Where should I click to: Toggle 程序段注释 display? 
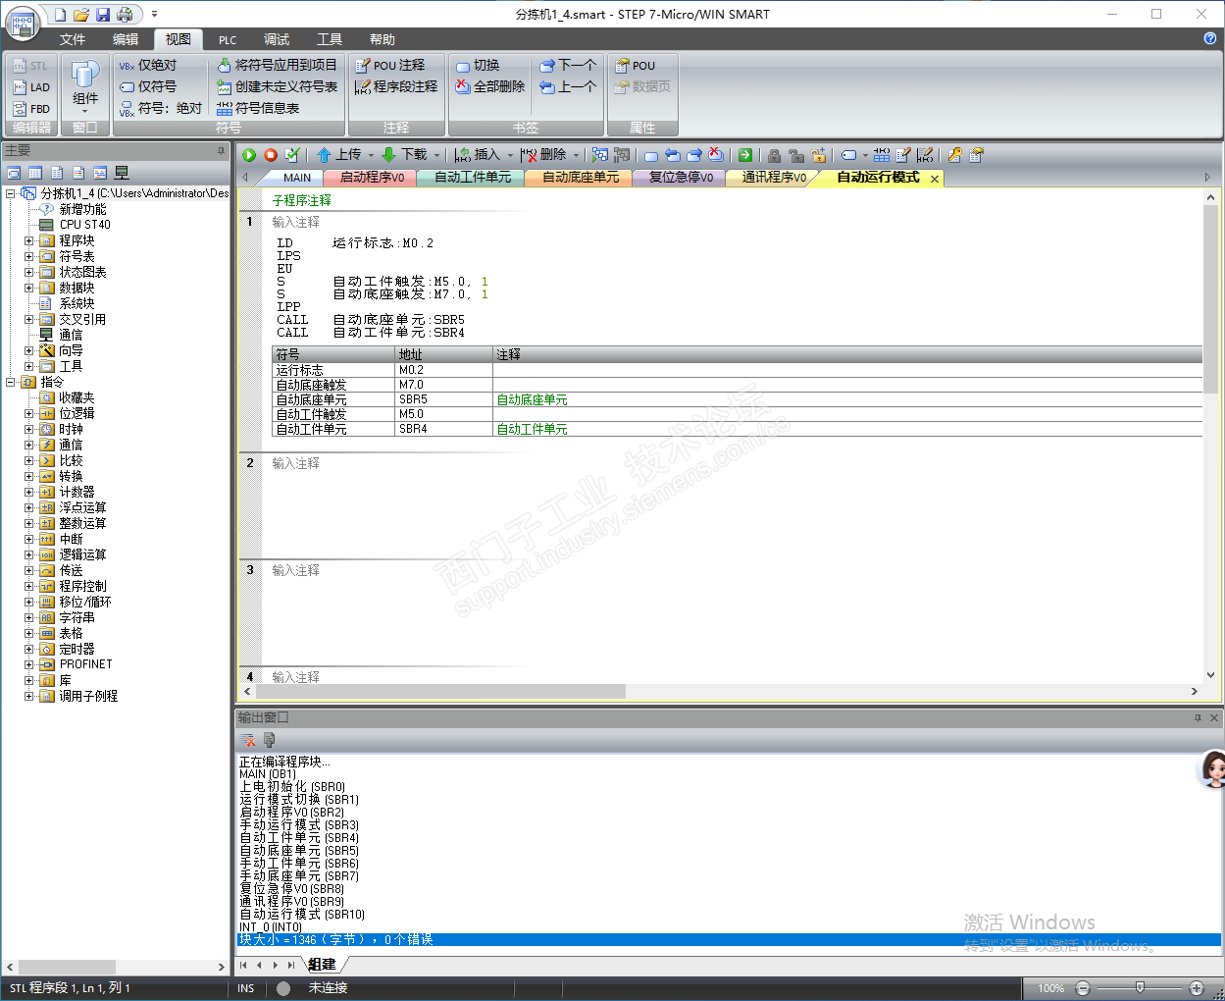[396, 86]
